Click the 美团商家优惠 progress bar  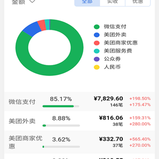[61, 147]
